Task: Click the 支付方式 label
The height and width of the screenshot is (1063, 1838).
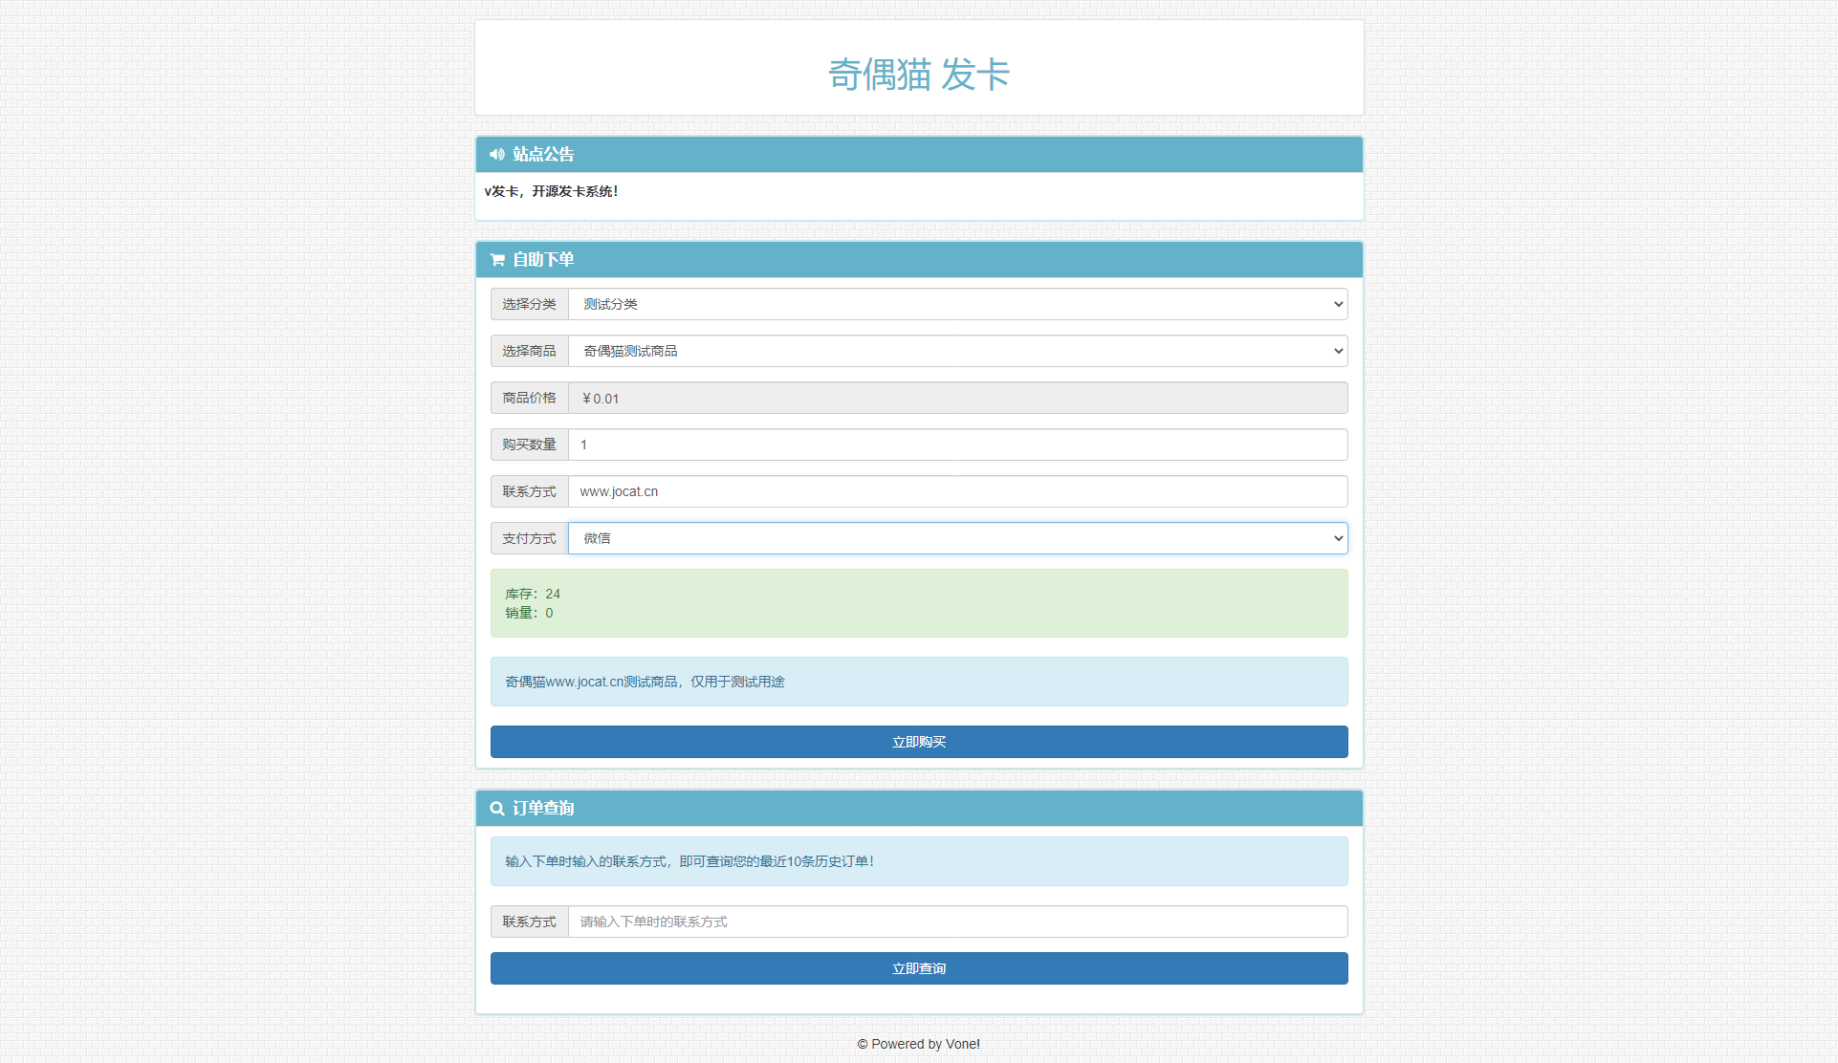Action: point(530,538)
